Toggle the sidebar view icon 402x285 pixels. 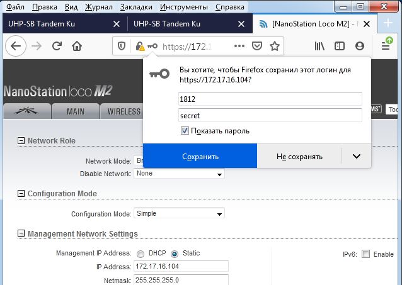pos(340,46)
